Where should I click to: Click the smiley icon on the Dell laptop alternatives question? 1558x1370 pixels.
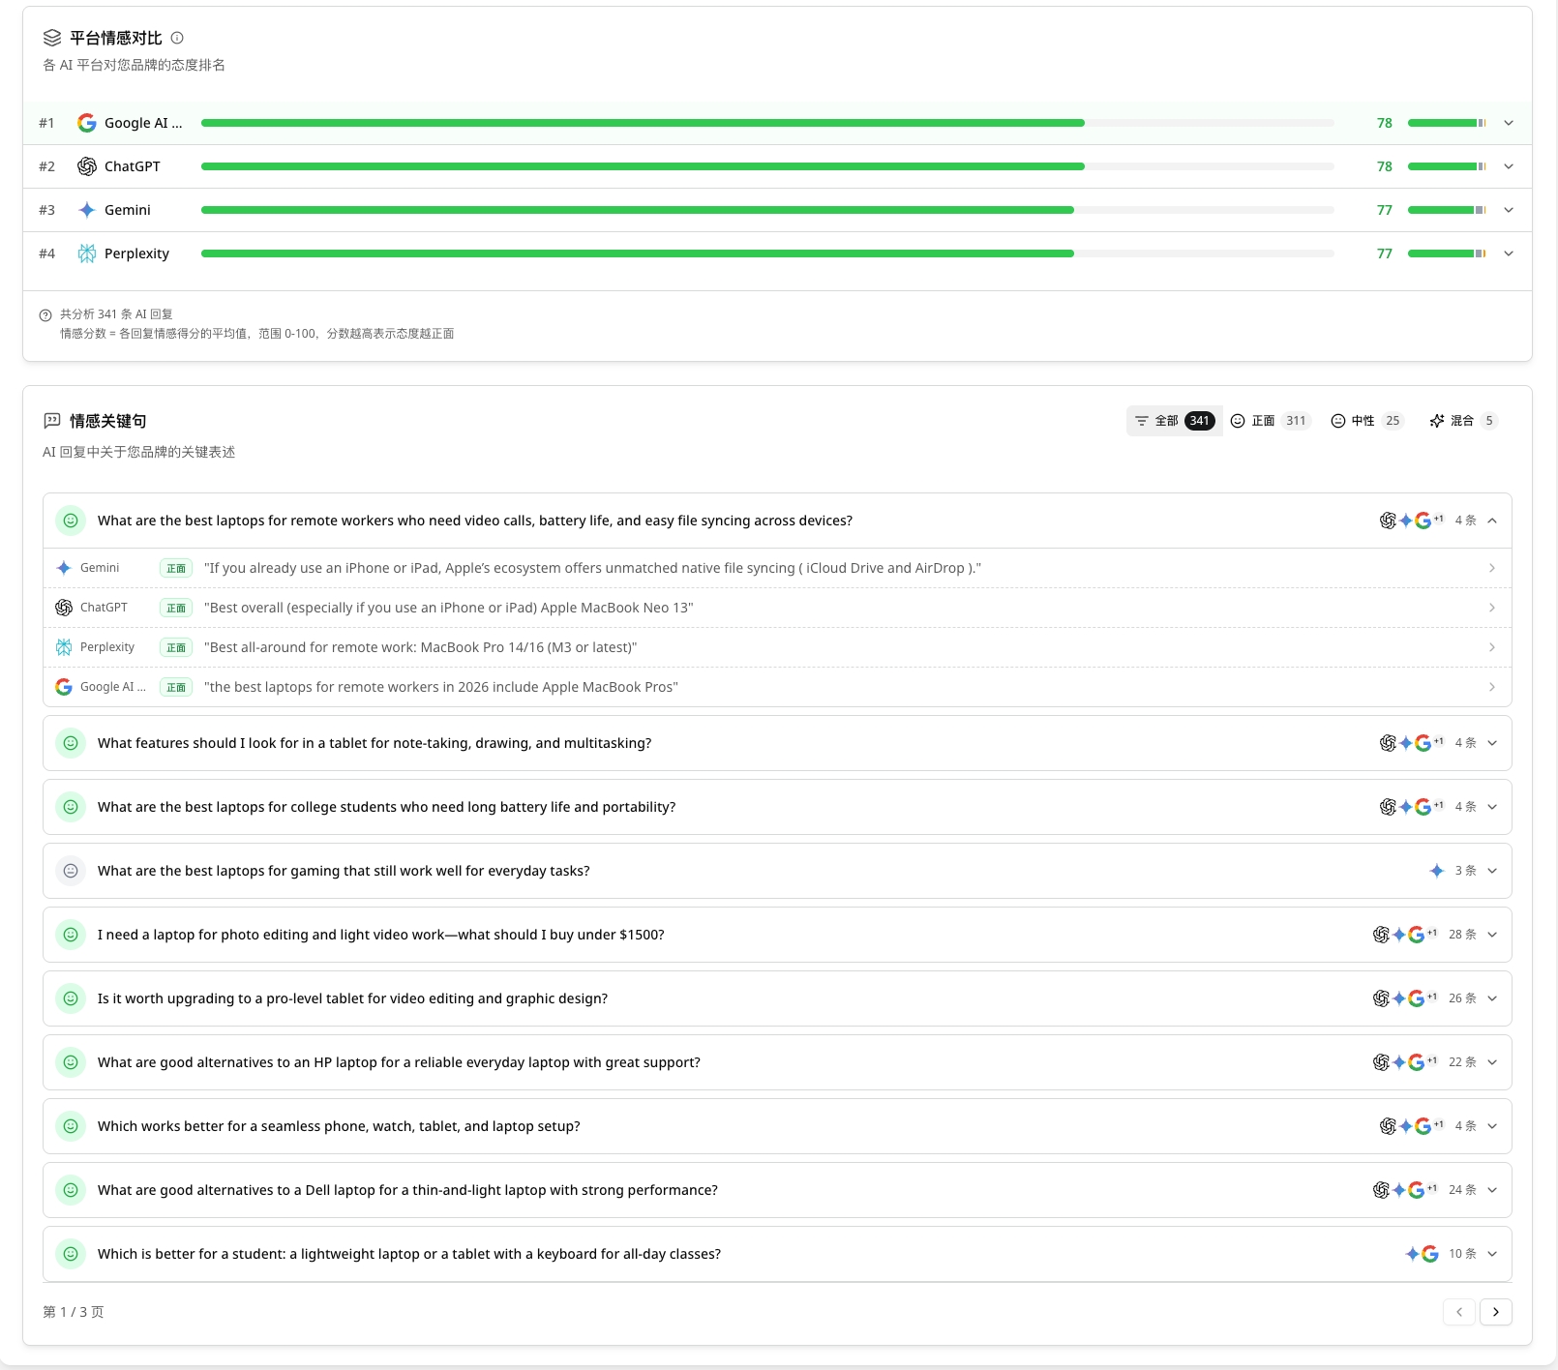[71, 1190]
